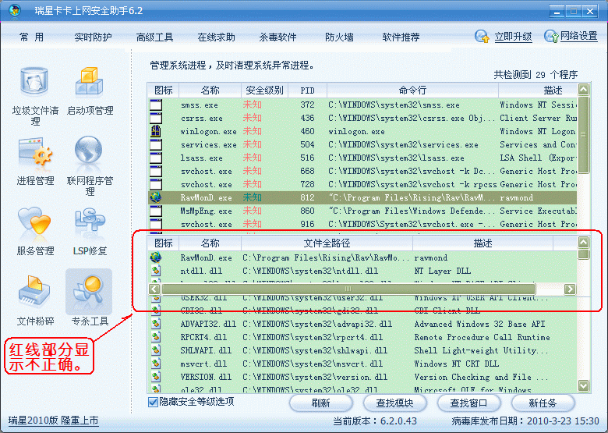Open the 杀毒软件 antivirus software tab

(277, 37)
